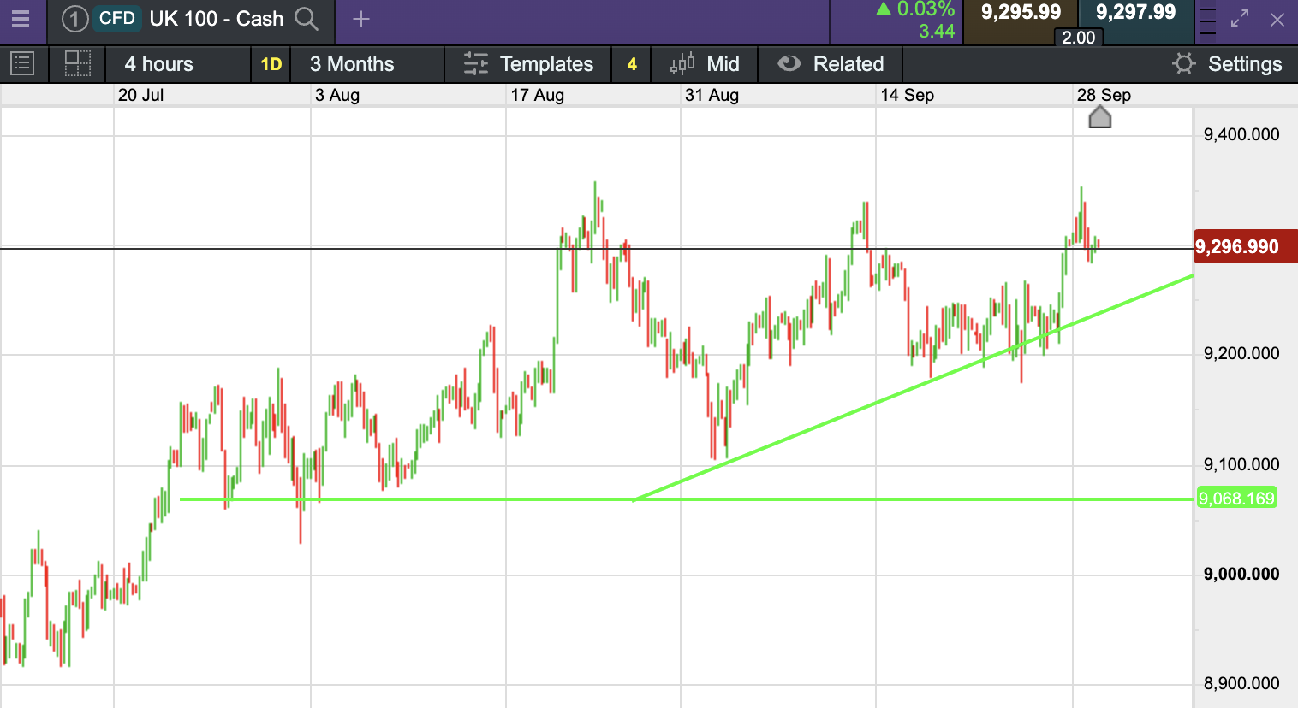Click the green 9,068.169 level label
This screenshot has height=708, width=1298.
tap(1236, 499)
